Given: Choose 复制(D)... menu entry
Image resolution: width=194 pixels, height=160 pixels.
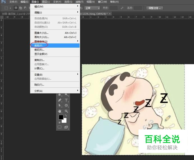Looking at the screenshot, I should click(x=55, y=60).
